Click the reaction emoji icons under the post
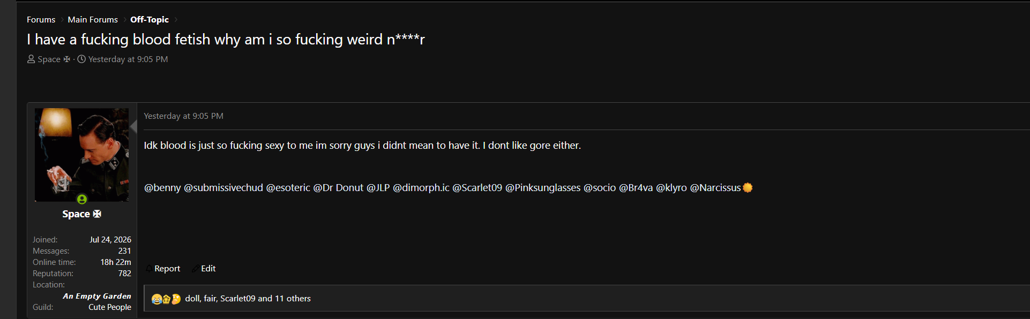Screen dimensions: 1030x319 click(x=166, y=299)
